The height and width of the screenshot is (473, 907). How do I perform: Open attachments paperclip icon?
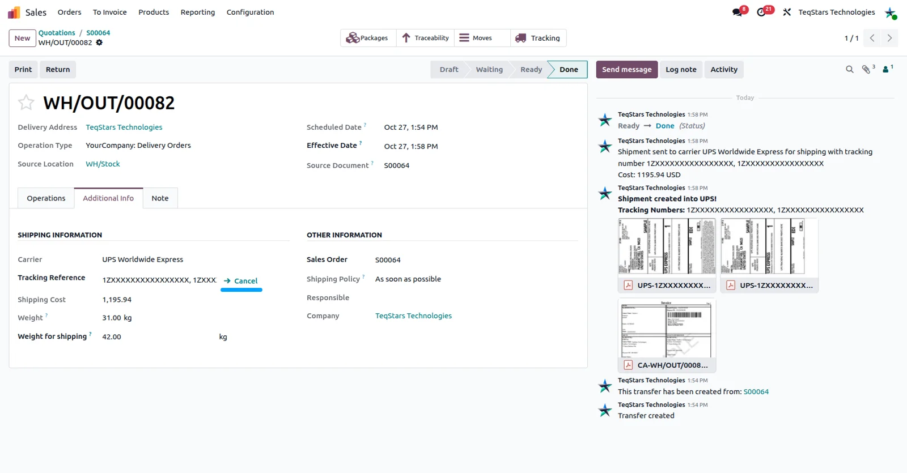867,70
